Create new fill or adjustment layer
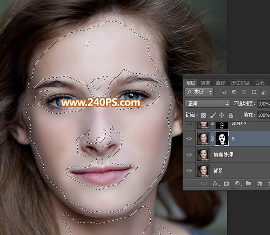This screenshot has width=270, height=235. (238, 183)
